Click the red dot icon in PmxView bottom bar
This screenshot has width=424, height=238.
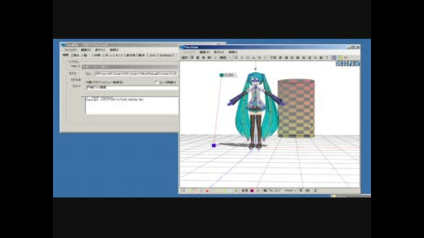pos(207,191)
